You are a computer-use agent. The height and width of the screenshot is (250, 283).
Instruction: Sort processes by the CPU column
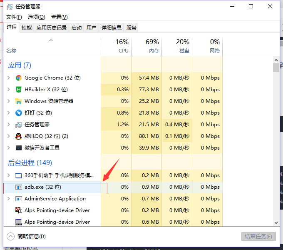tap(116, 47)
